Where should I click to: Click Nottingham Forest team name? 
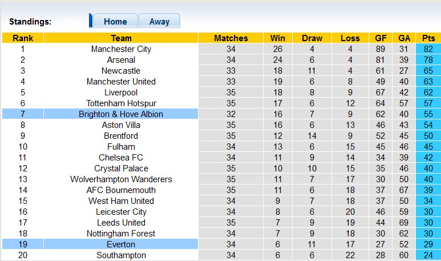pos(121,234)
